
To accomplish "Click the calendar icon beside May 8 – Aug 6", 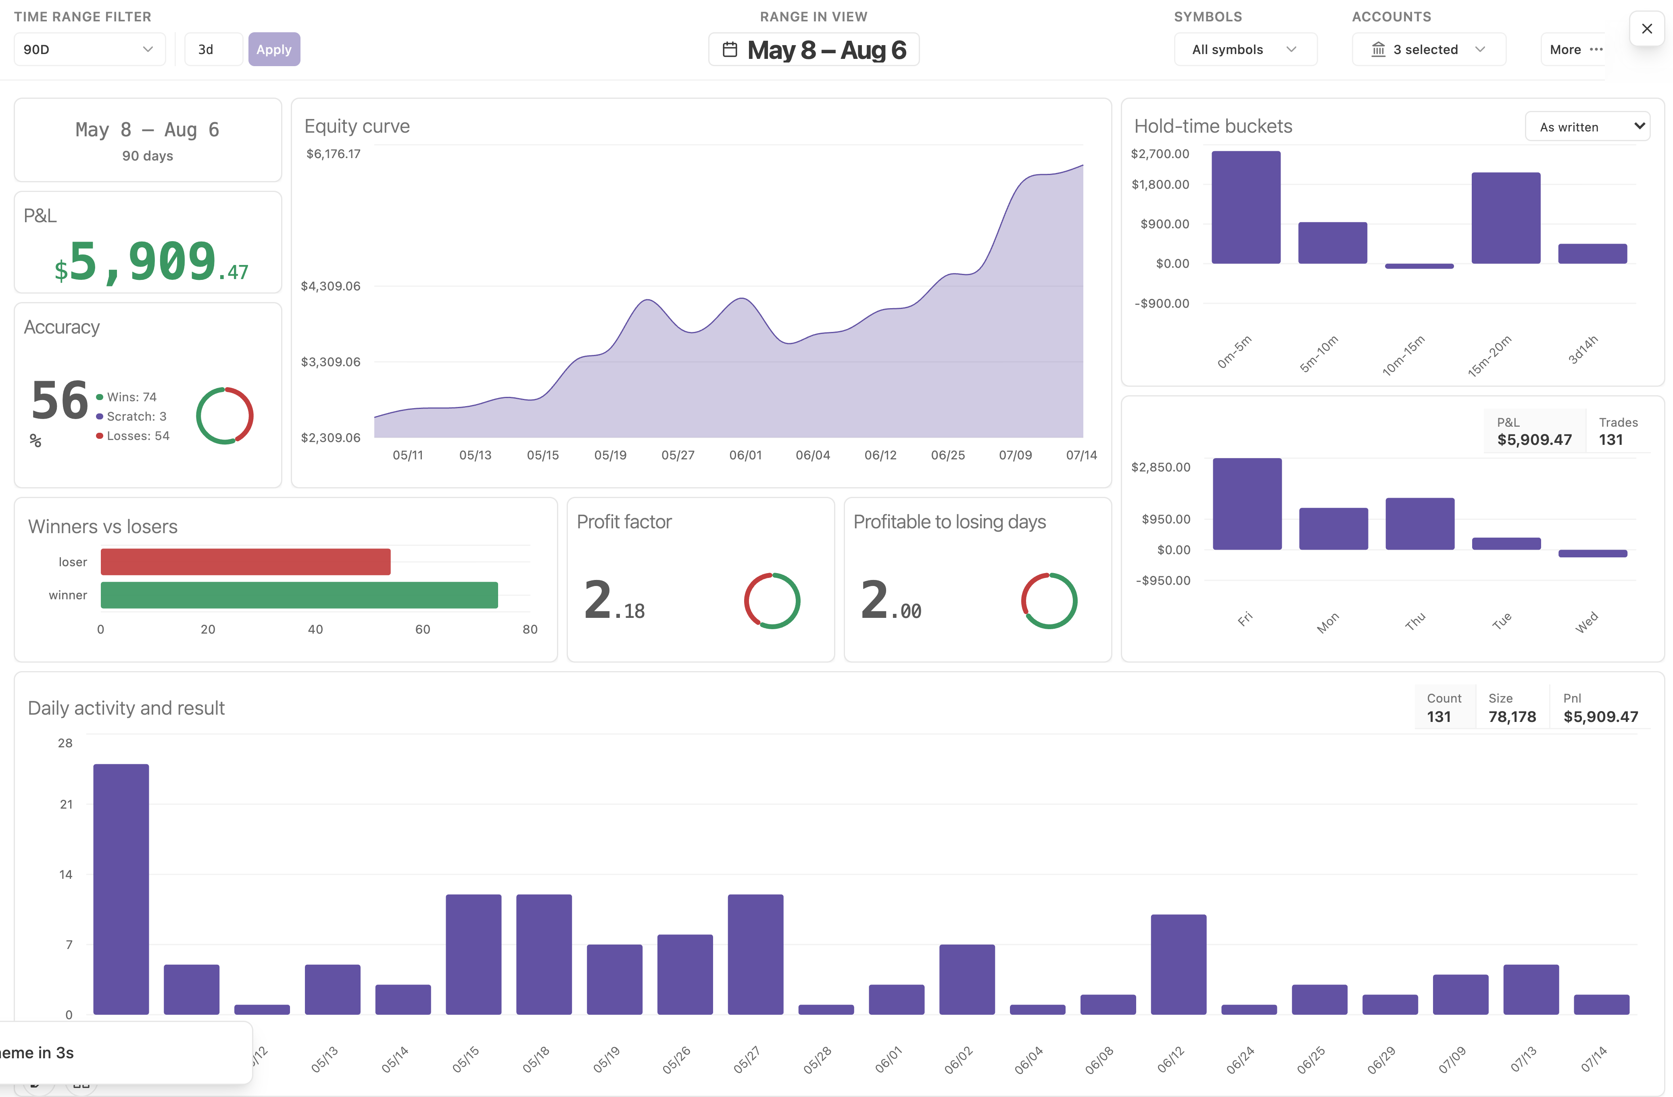I will (730, 50).
